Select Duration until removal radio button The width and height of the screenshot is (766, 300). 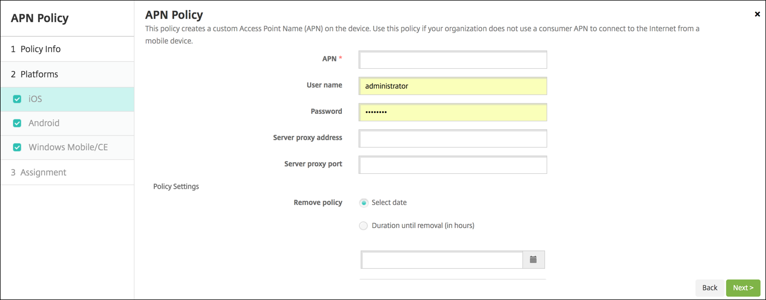click(364, 226)
